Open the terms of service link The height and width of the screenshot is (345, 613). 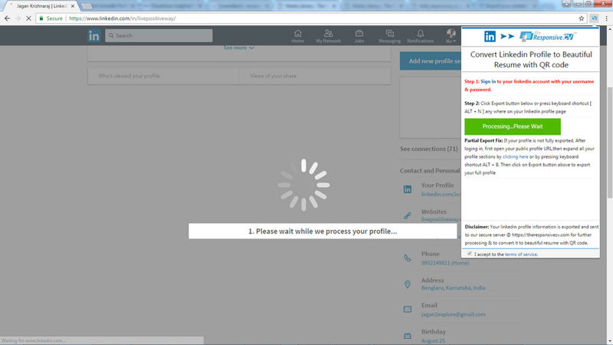point(521,255)
